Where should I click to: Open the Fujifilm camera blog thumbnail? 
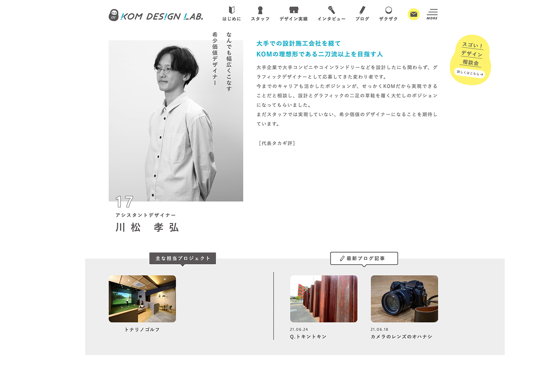tap(404, 299)
